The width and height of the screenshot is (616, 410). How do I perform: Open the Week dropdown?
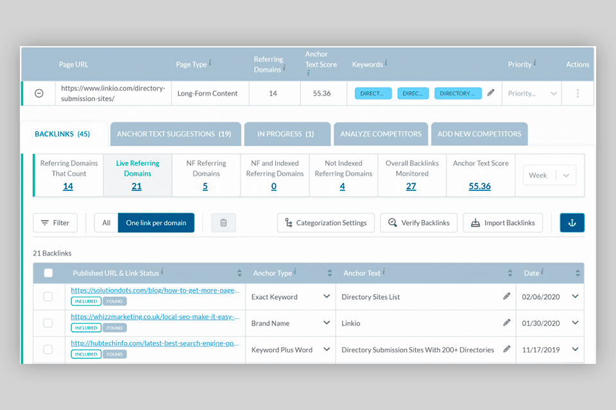549,175
